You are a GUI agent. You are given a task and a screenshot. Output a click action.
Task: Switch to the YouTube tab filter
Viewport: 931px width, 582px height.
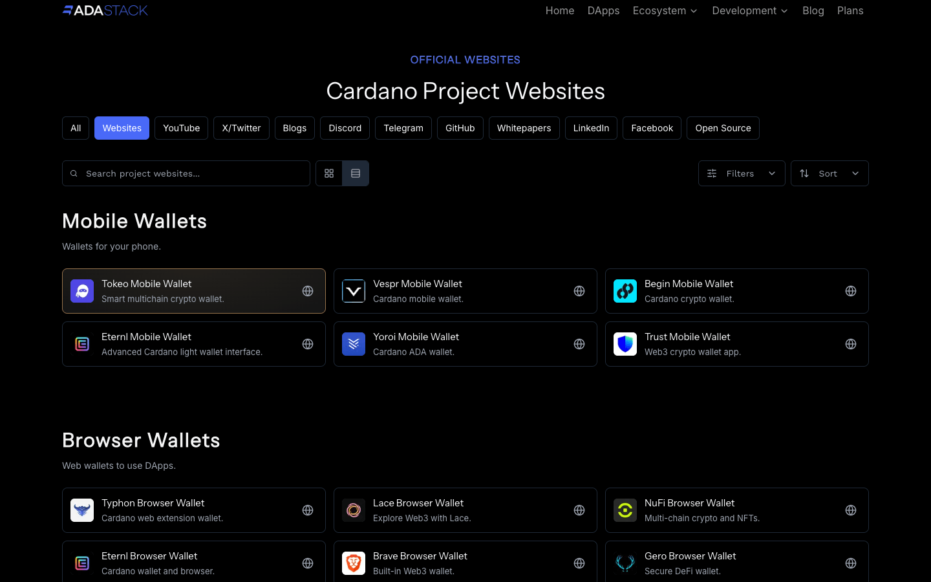[x=181, y=128]
